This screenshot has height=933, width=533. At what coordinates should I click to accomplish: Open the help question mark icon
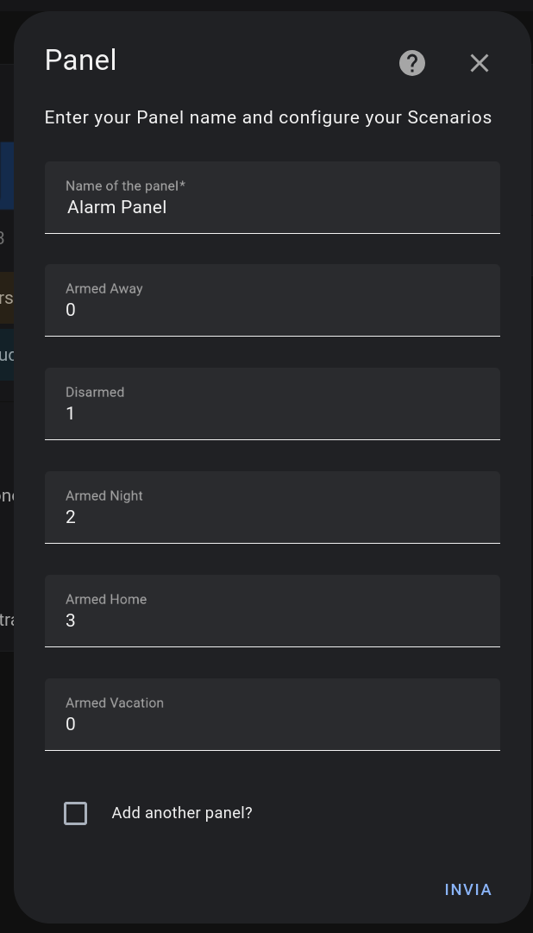(412, 63)
